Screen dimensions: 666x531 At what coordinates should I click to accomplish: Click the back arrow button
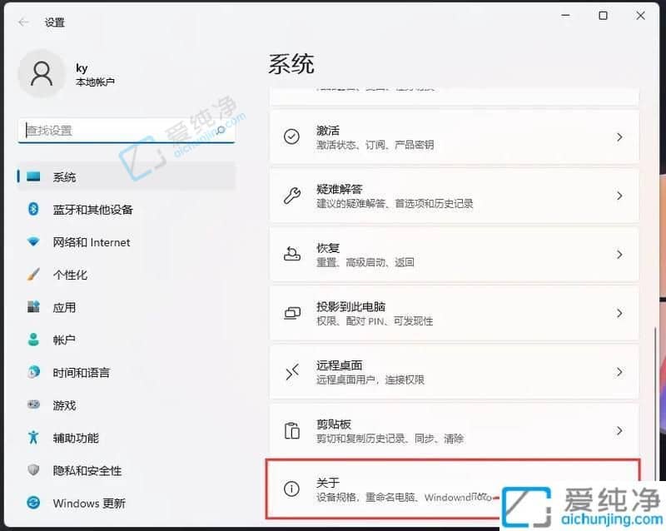tap(22, 22)
